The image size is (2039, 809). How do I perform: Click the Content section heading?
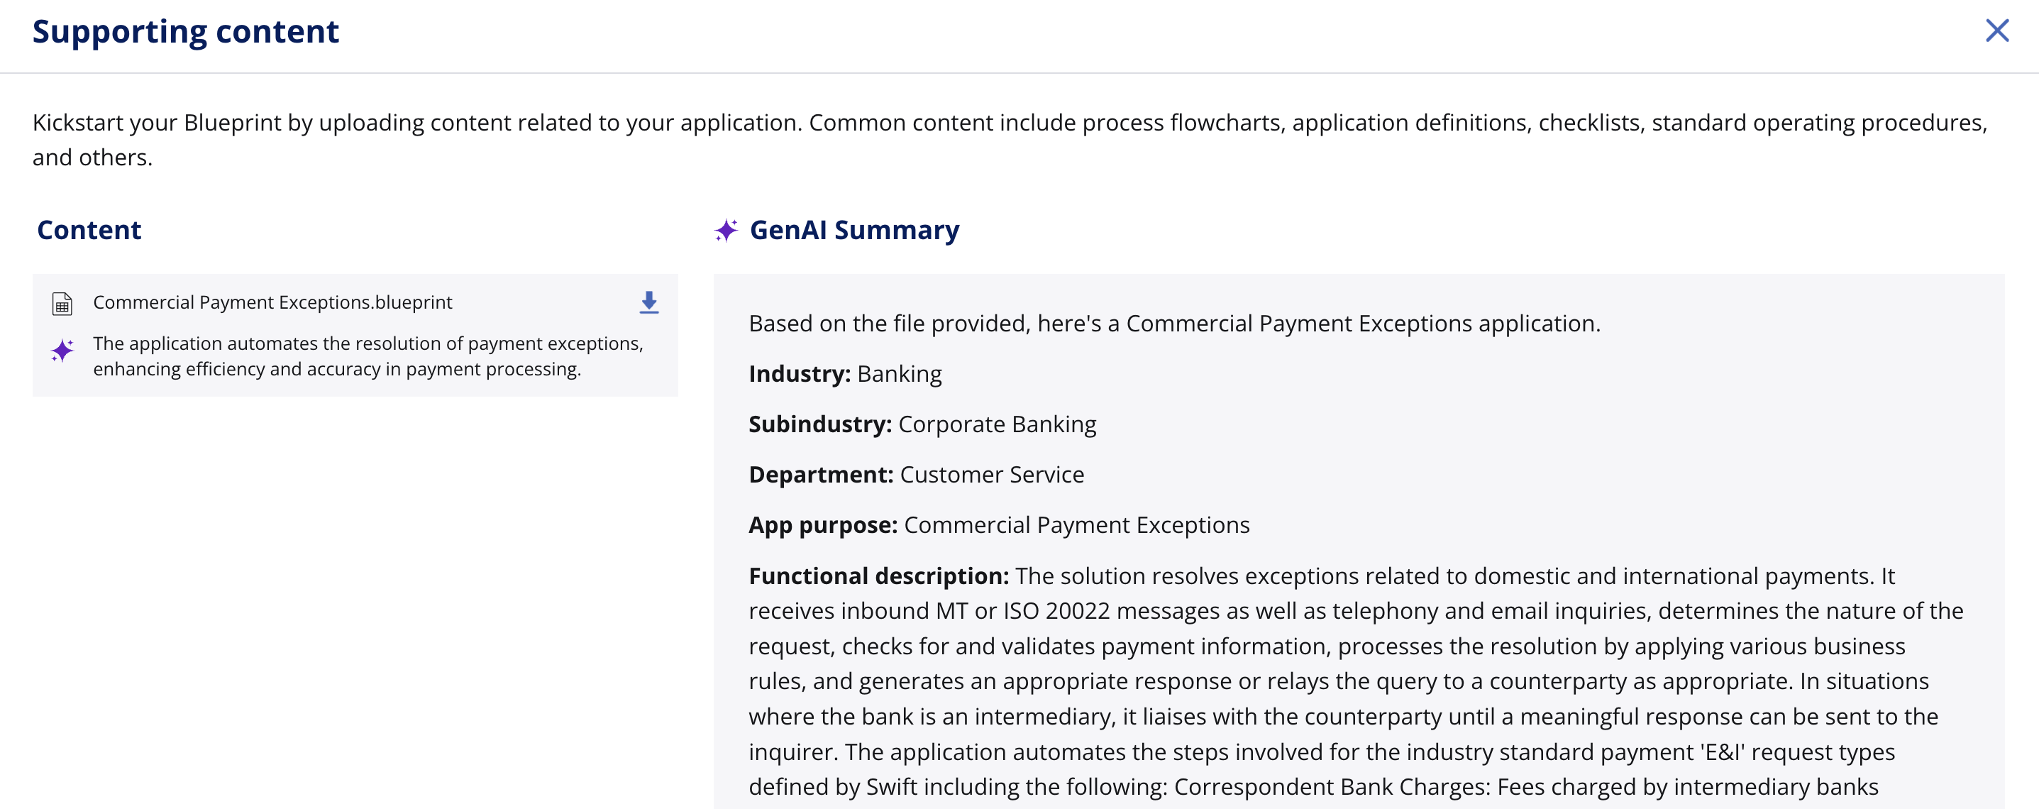coord(89,229)
